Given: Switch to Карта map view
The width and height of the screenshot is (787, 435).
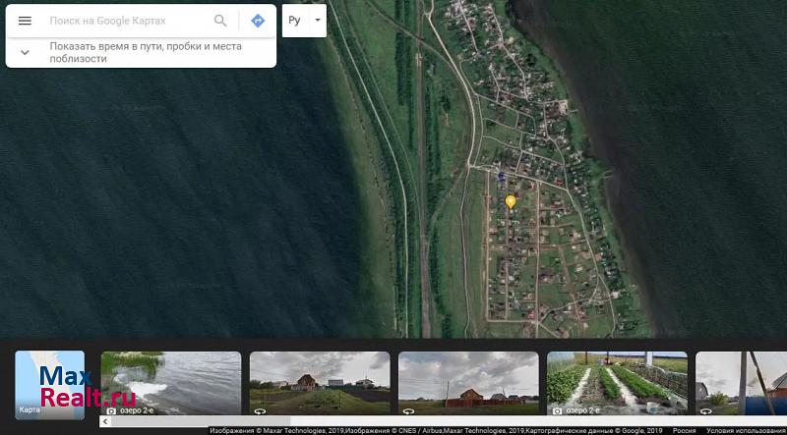Looking at the screenshot, I should (x=49, y=385).
